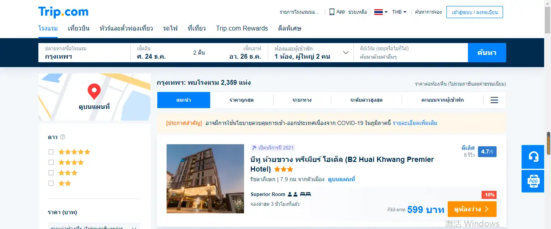551x229 pixels.
Task: Click the guest capacity icons for Superior Room
Action: pos(292,194)
